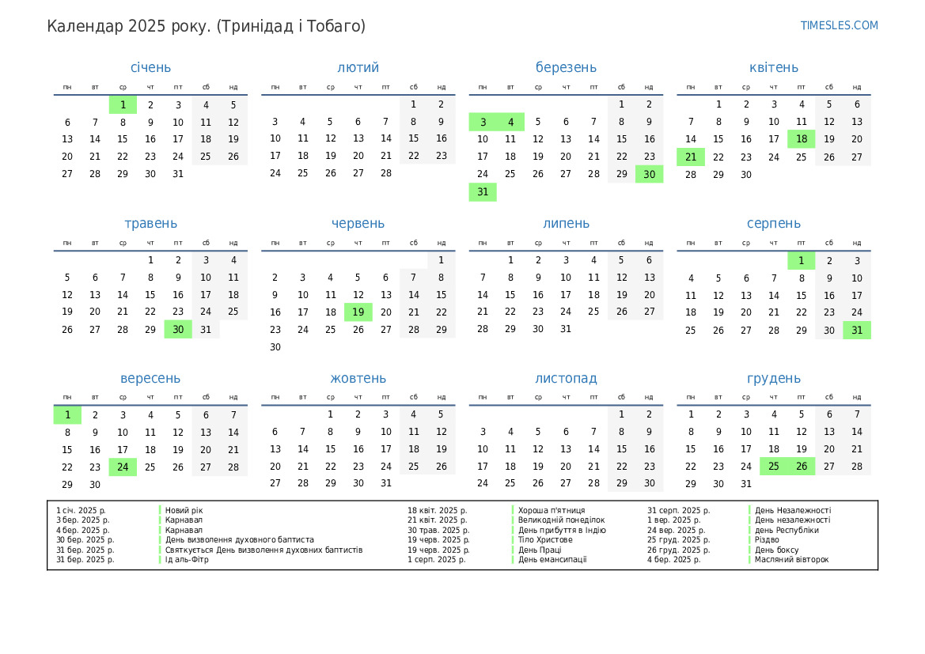The width and height of the screenshot is (925, 654).
Task: Click green marker beside Ід аль-Фітр
Action: (x=160, y=560)
